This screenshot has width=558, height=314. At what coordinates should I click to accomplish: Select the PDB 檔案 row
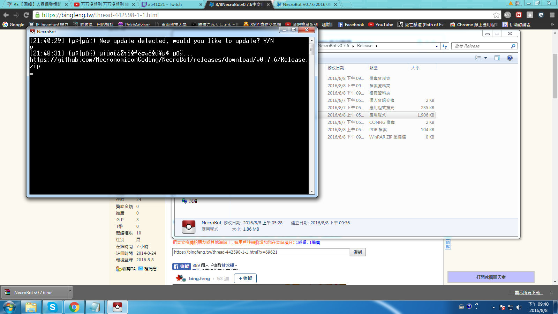(x=377, y=129)
